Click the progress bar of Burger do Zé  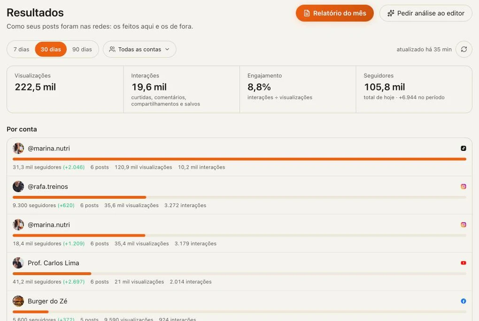pyautogui.click(x=239, y=312)
